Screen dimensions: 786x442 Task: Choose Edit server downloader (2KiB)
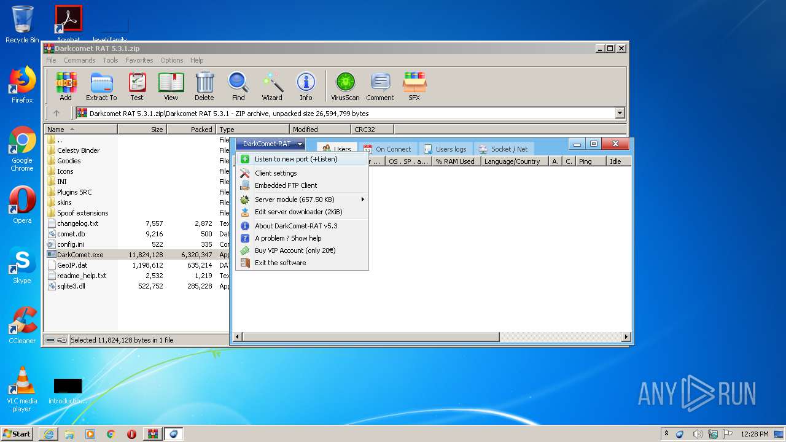coord(302,212)
